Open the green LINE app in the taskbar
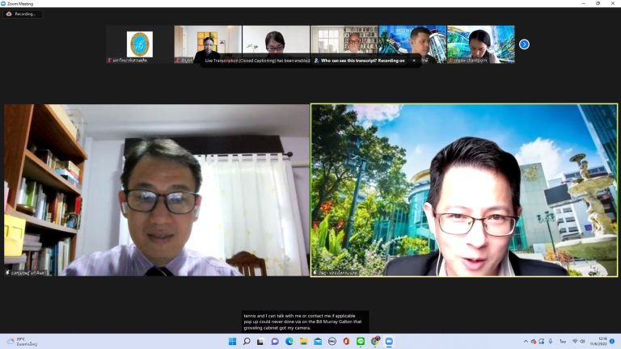This screenshot has height=349, width=621. pos(361,342)
